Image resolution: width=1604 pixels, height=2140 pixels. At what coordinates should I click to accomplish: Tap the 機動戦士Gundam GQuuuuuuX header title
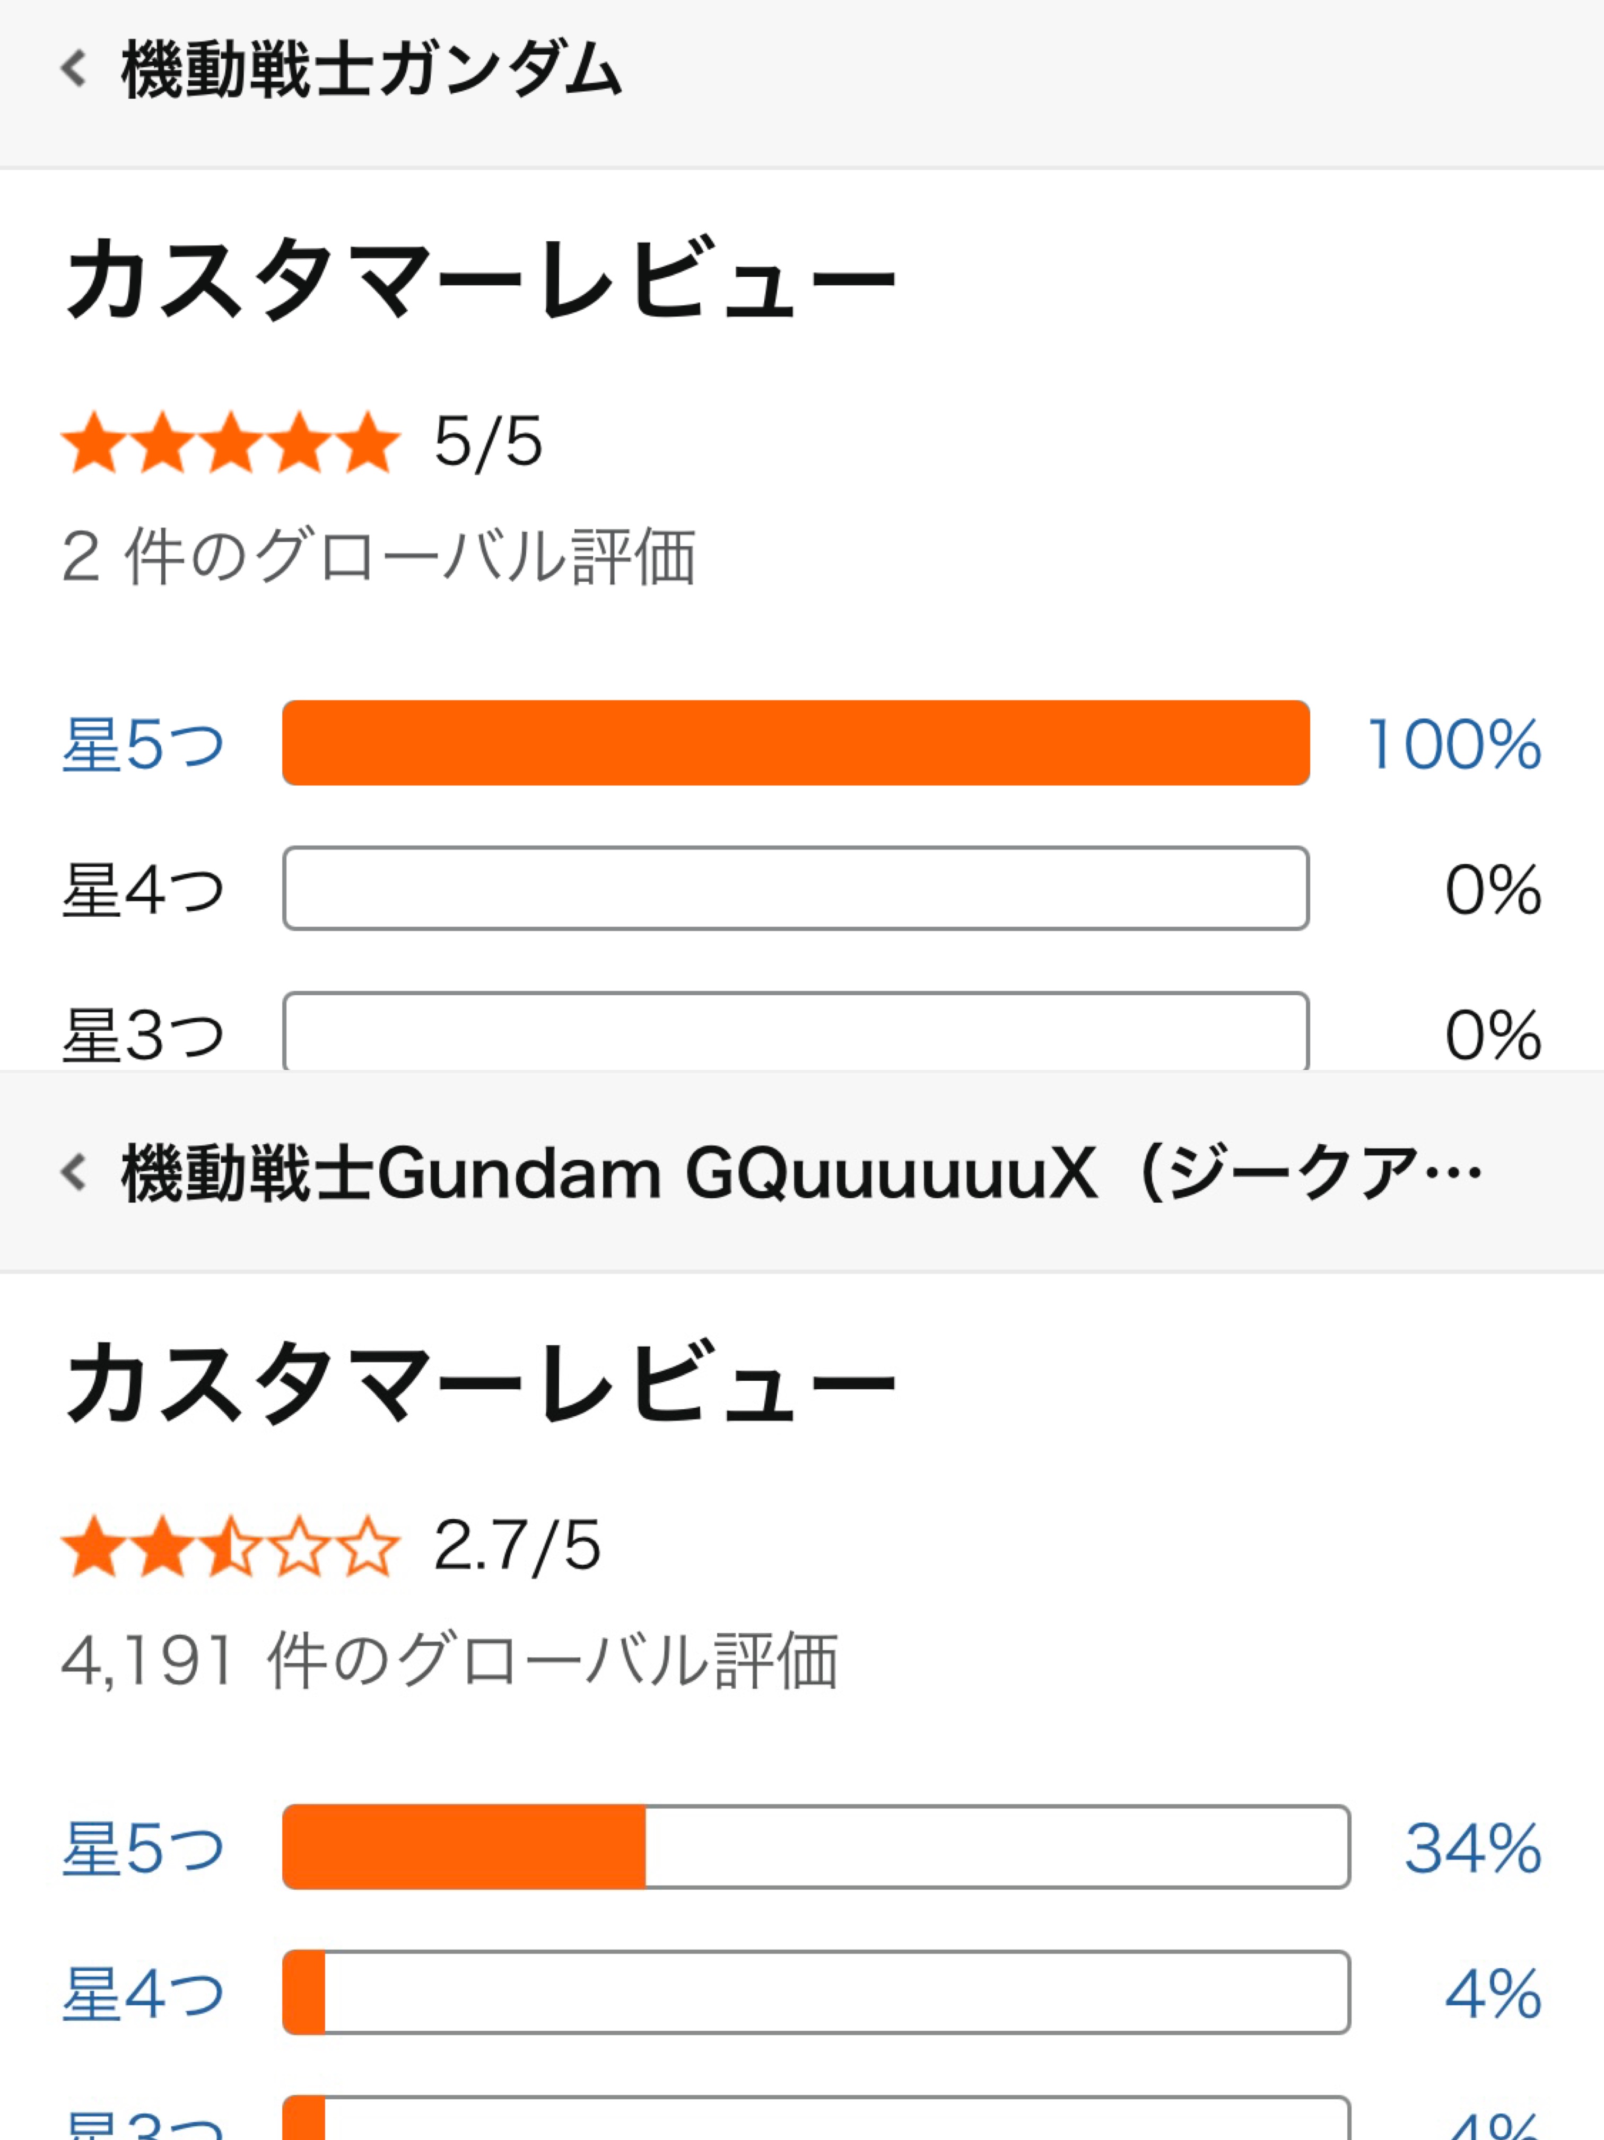coord(799,1172)
